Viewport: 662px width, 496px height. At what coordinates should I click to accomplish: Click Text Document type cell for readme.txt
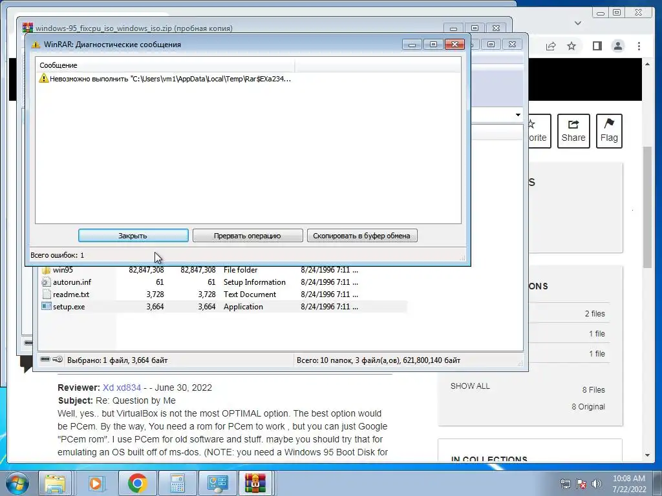(250, 294)
